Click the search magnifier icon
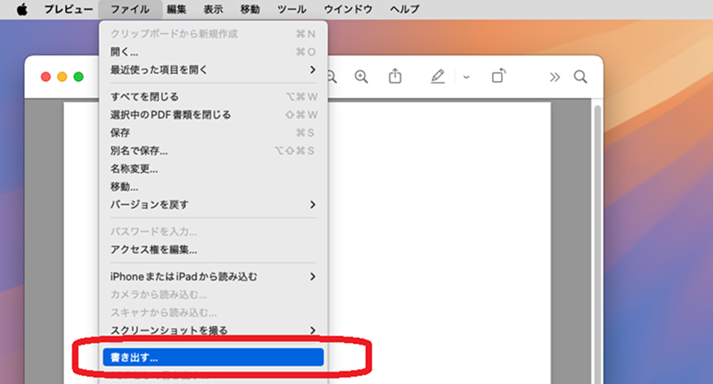 [x=580, y=77]
